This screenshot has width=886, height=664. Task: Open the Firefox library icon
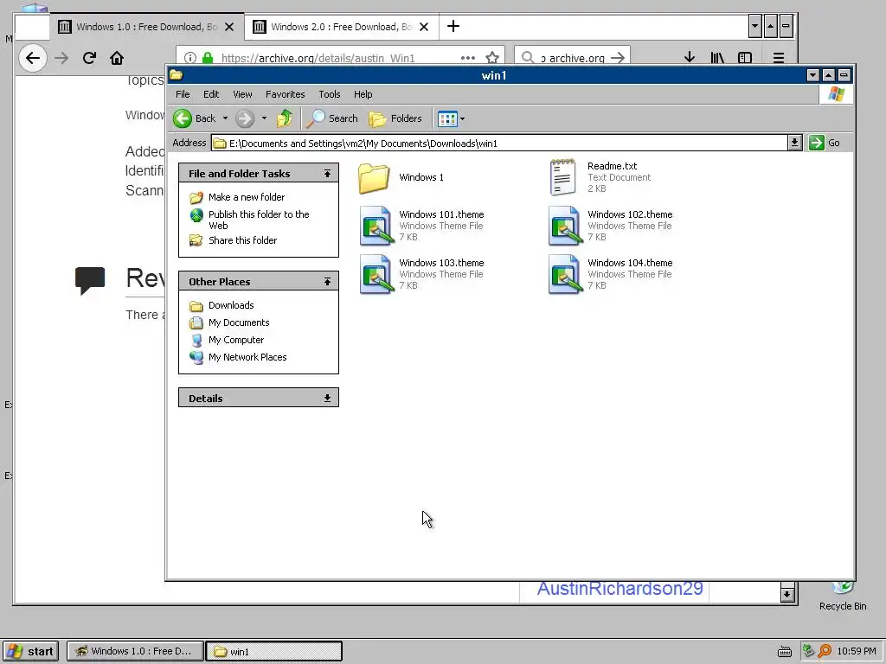(x=717, y=58)
